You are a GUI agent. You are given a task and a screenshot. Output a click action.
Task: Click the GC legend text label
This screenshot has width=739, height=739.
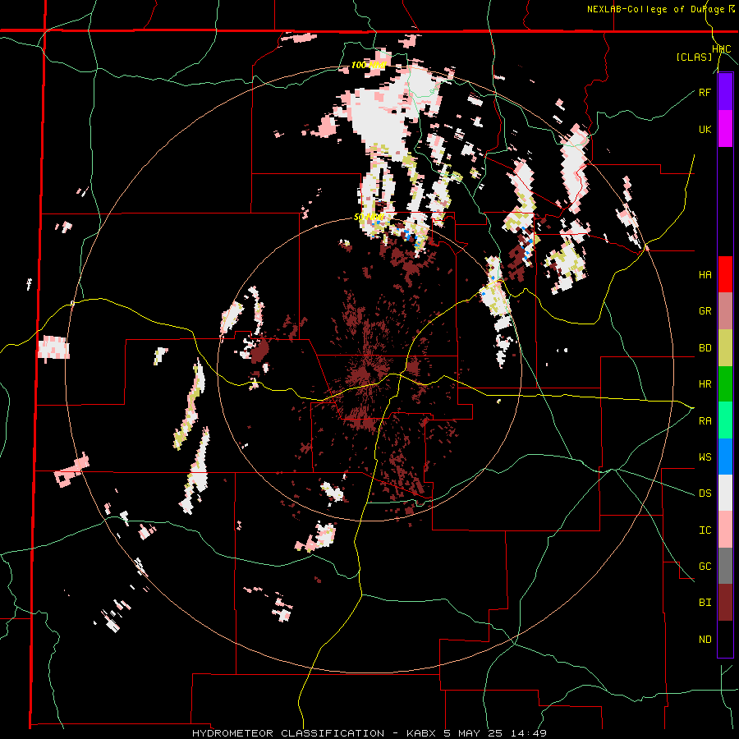point(705,567)
